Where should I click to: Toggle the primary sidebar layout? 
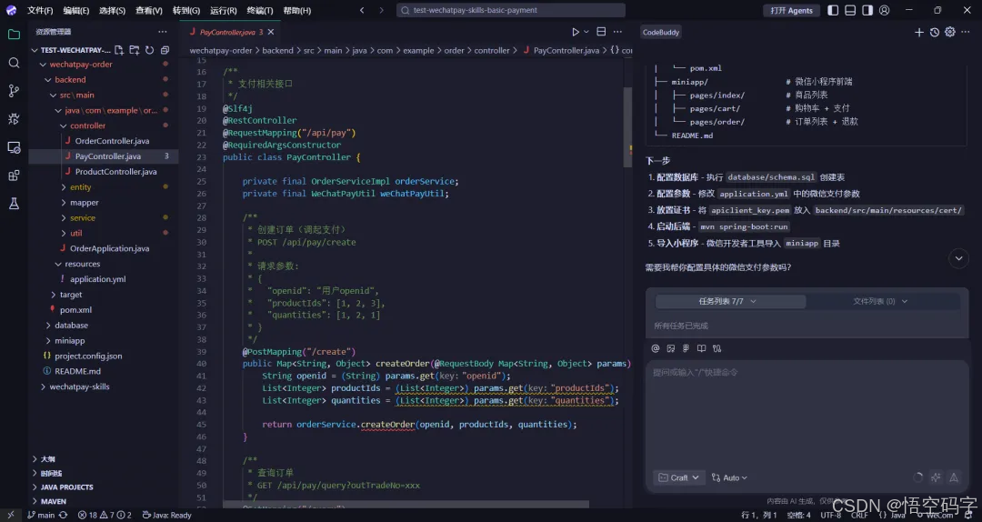[833, 10]
